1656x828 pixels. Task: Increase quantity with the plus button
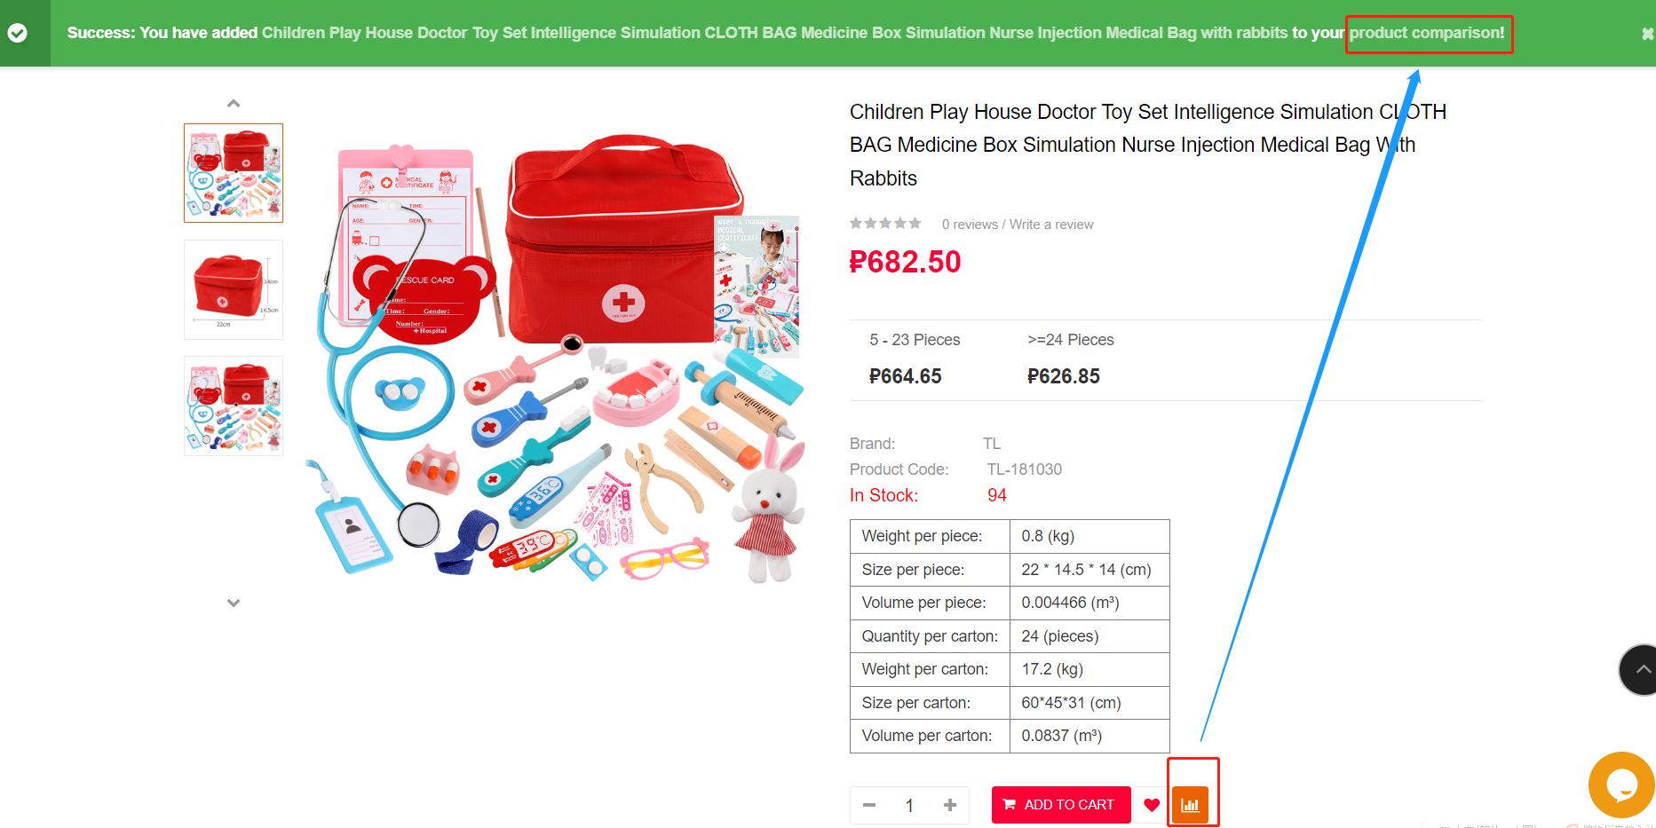(x=950, y=805)
